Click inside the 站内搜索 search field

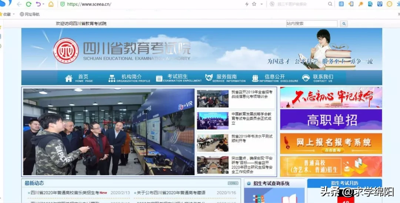311,24
